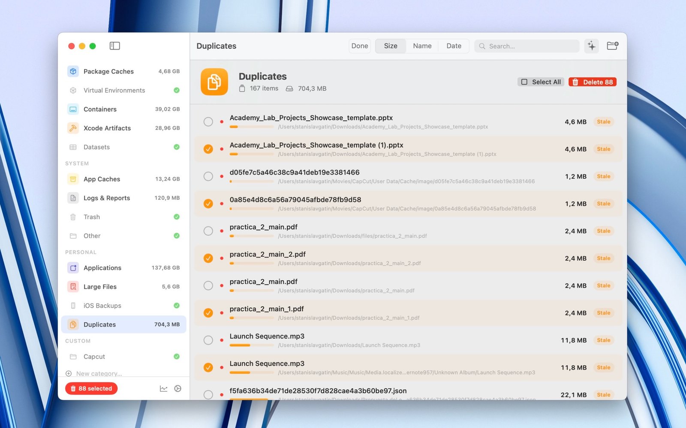Check d05fe7c5a46c38c9a41deb19e3381466 file

click(x=208, y=176)
